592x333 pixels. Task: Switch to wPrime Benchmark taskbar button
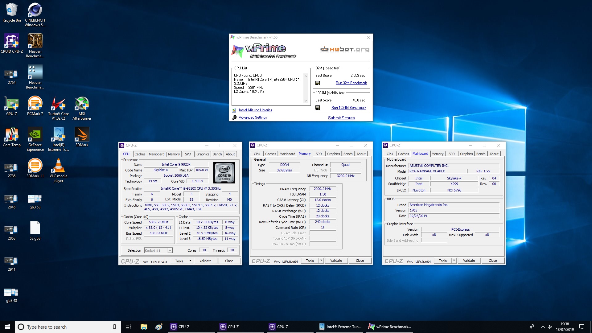(x=390, y=327)
